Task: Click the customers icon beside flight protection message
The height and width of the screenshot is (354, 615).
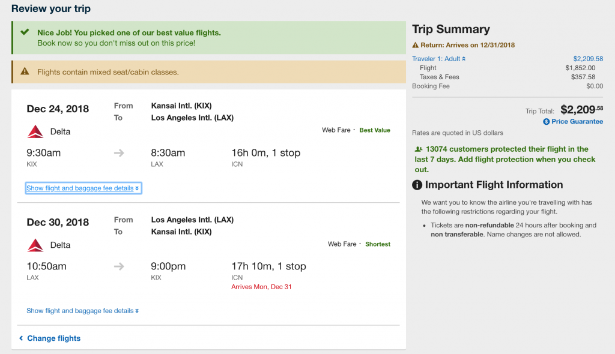Action: coord(419,149)
